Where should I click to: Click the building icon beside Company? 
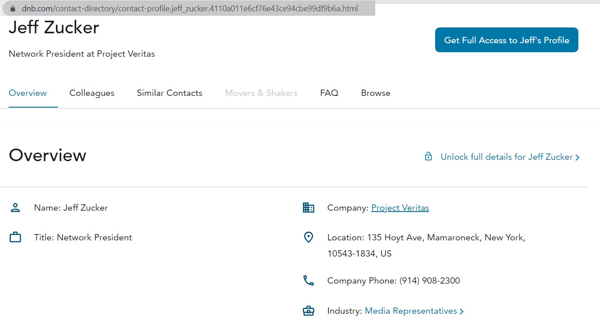point(309,208)
